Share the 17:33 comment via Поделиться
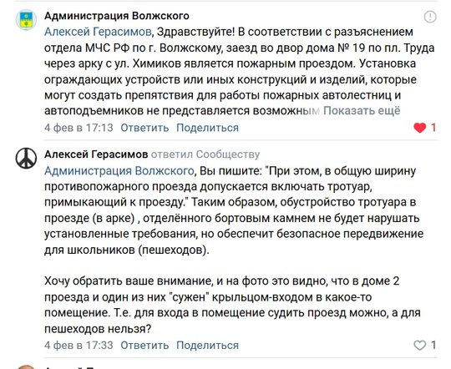451x369 pixels. pos(207,345)
